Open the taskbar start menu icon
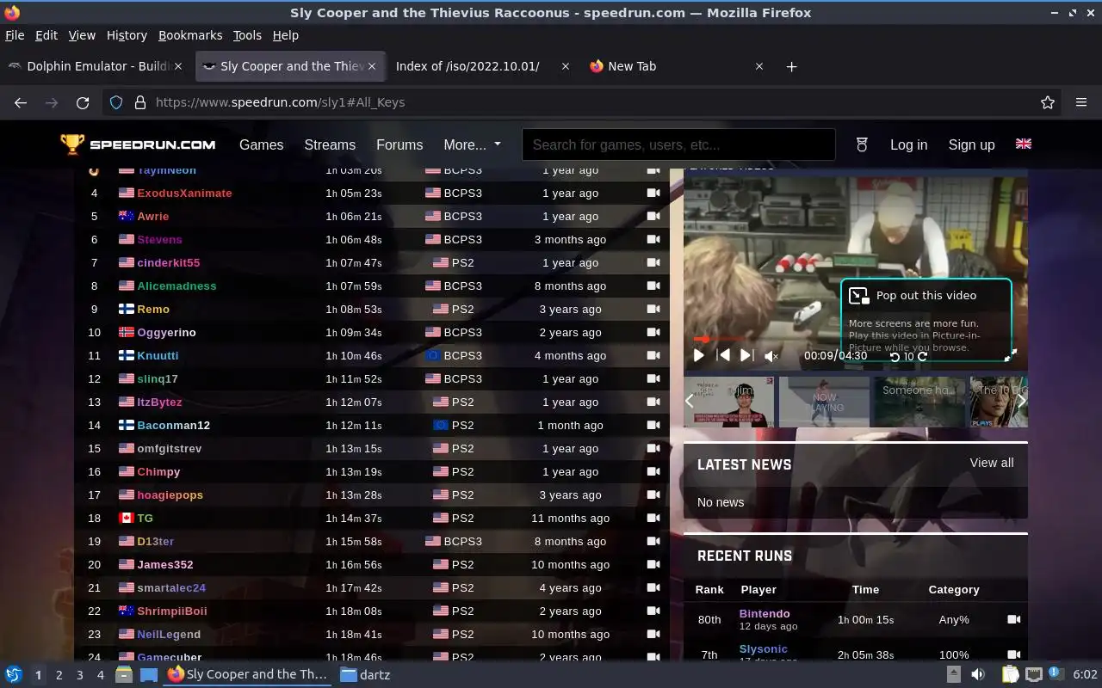 pyautogui.click(x=14, y=675)
